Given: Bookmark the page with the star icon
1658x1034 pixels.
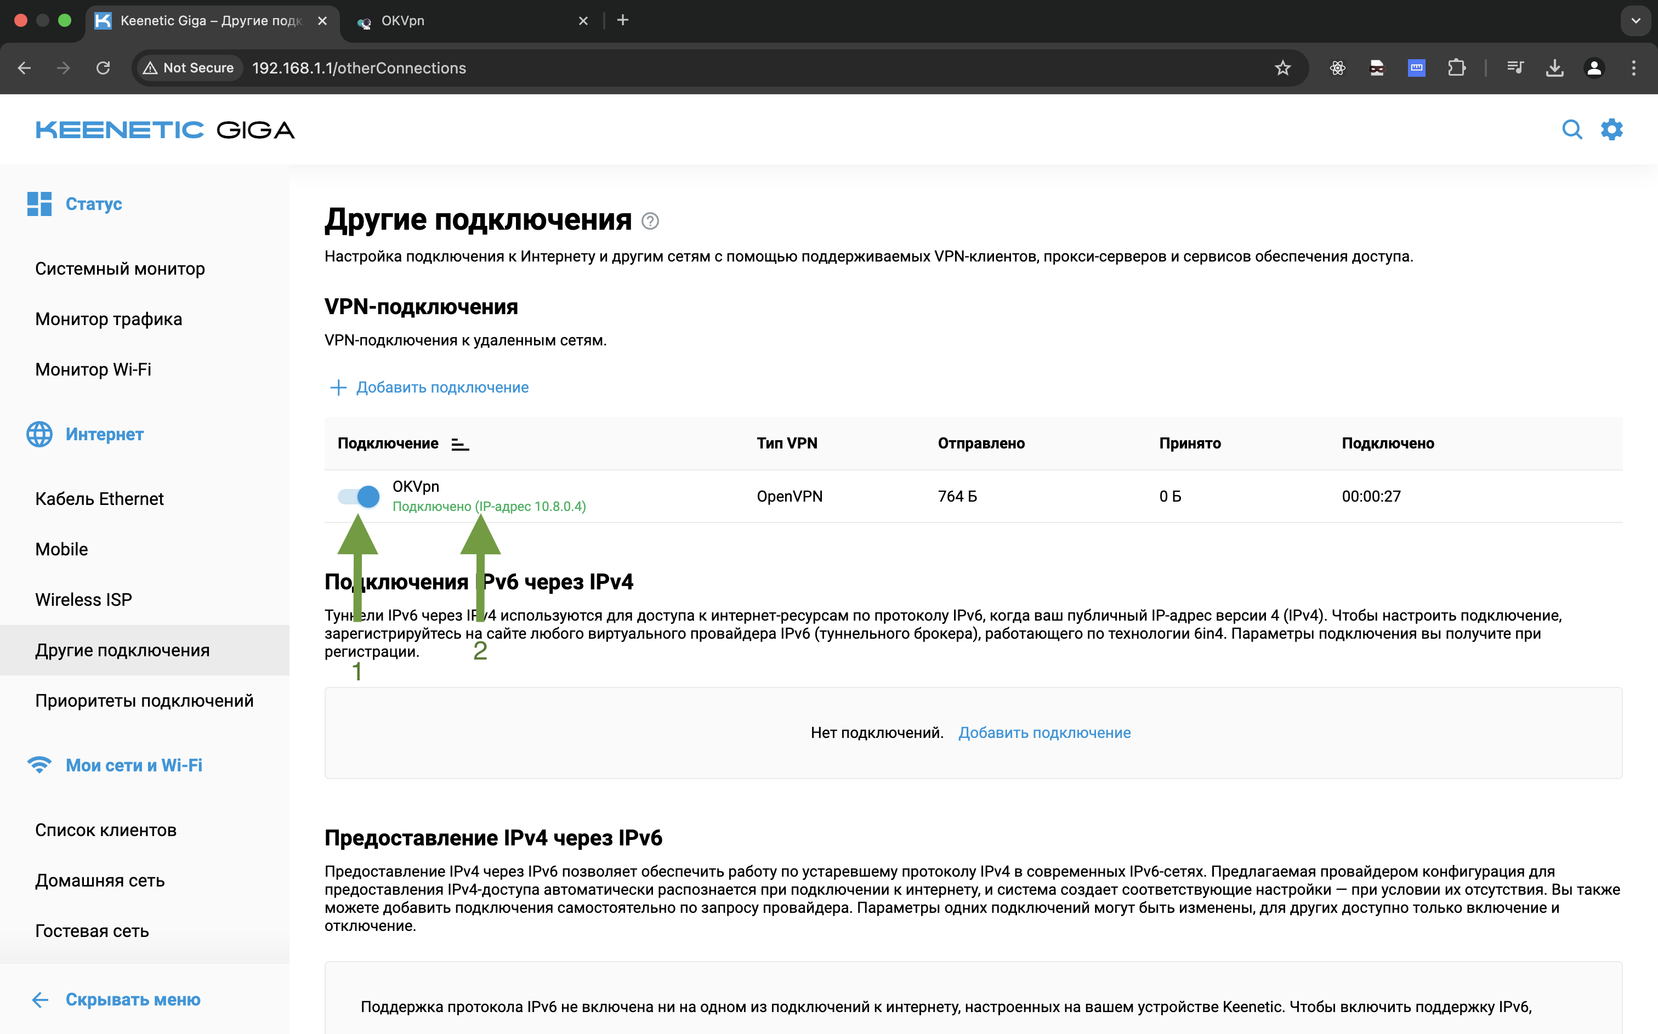Looking at the screenshot, I should (1282, 67).
